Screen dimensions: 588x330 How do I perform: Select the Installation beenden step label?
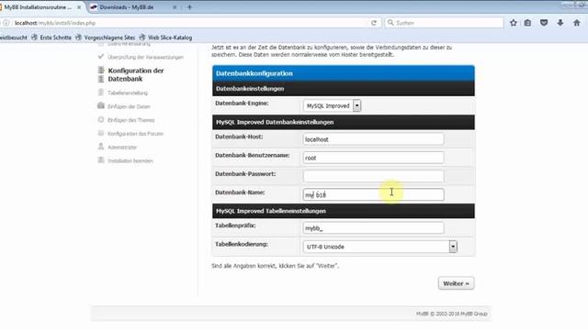click(130, 161)
